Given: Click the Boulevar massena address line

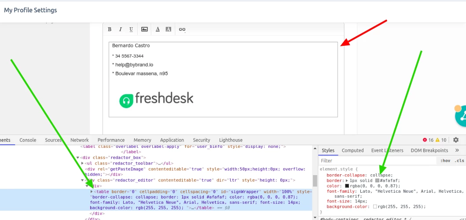Looking at the screenshot, I should (x=140, y=74).
